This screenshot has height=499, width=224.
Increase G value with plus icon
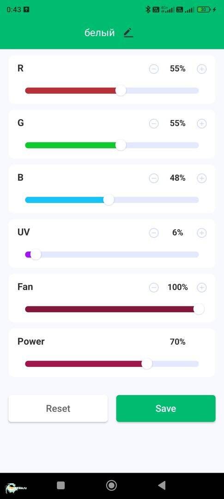202,123
